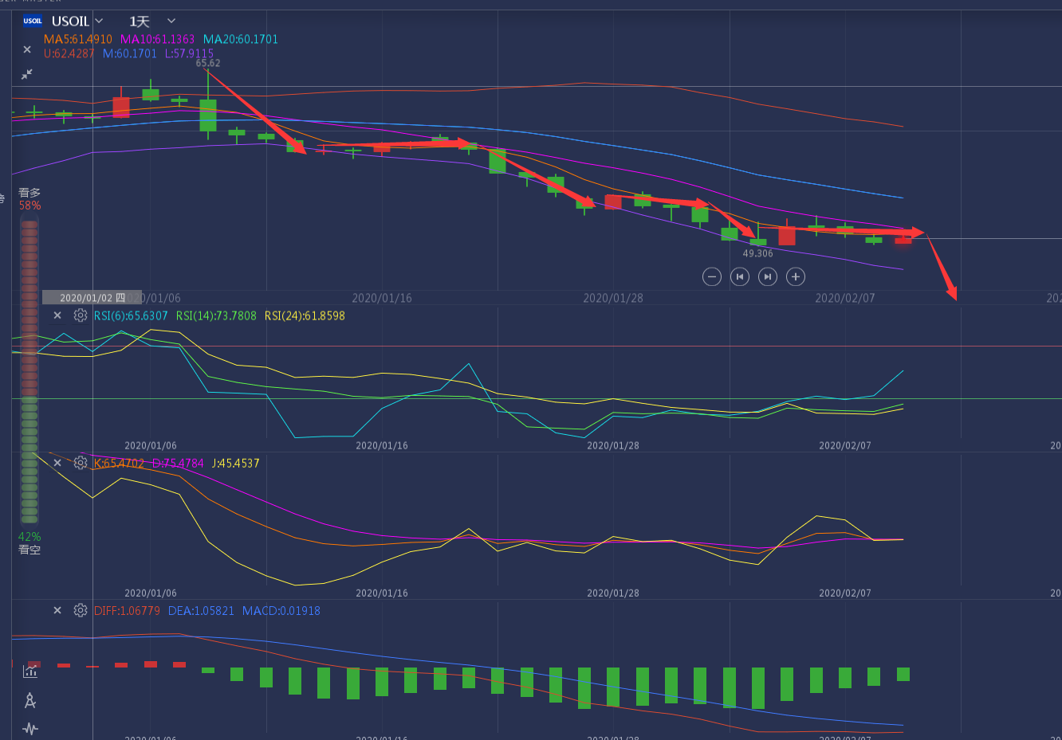The image size is (1062, 740).
Task: Click the RSI(6):65.6307 label
Action: tap(131, 315)
